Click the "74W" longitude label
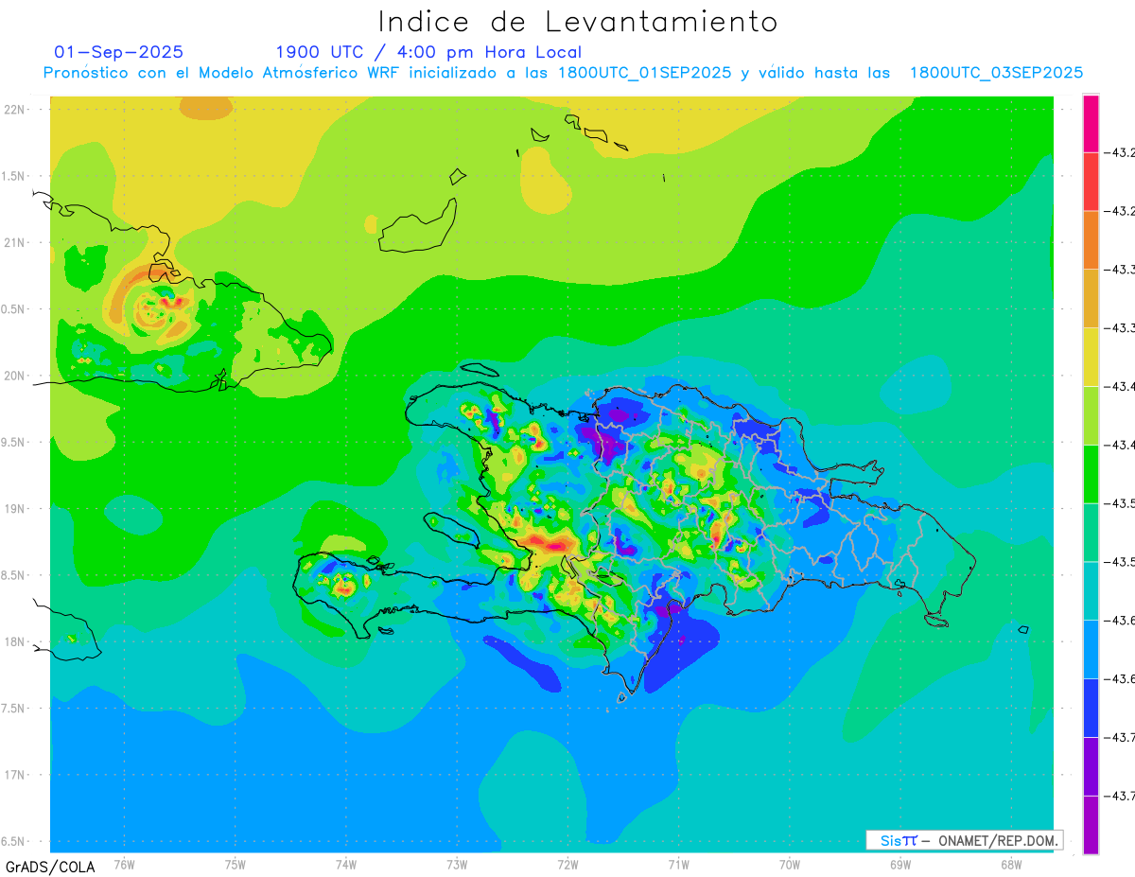The width and height of the screenshot is (1135, 877). (x=345, y=864)
